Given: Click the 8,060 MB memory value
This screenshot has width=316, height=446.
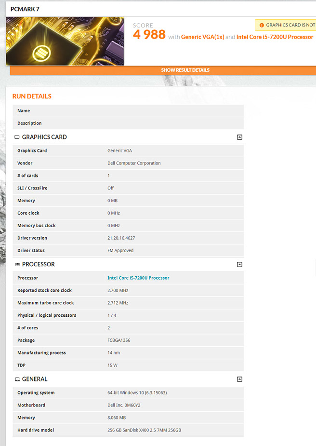Looking at the screenshot, I should click(117, 418).
